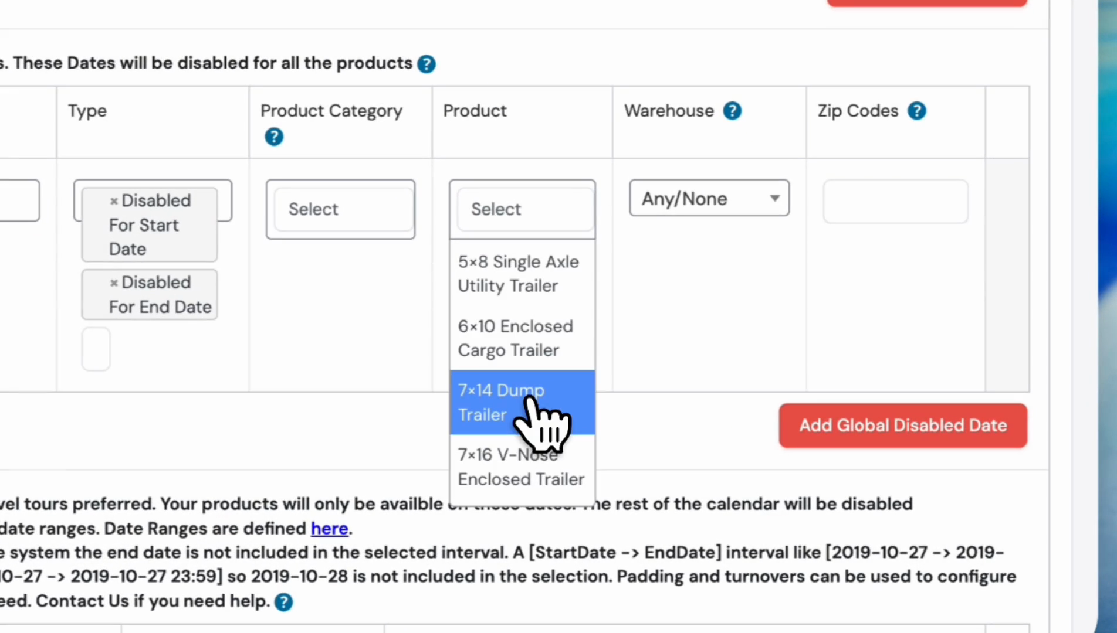1117x633 pixels.
Task: Click empty Type field below tags
Action: 96,349
